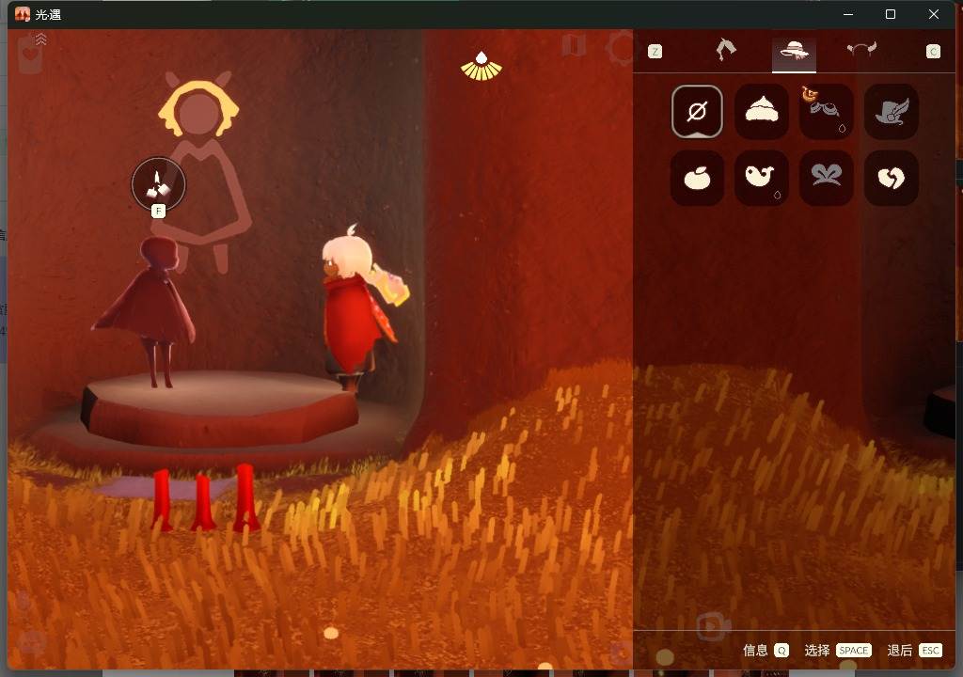The image size is (963, 677).
Task: Choose the white swirl headpiece
Action: pyautogui.click(x=892, y=178)
